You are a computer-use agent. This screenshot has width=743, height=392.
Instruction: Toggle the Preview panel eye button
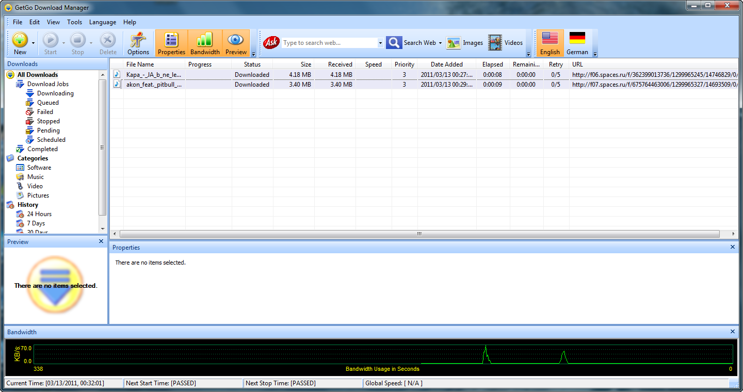coord(236,43)
